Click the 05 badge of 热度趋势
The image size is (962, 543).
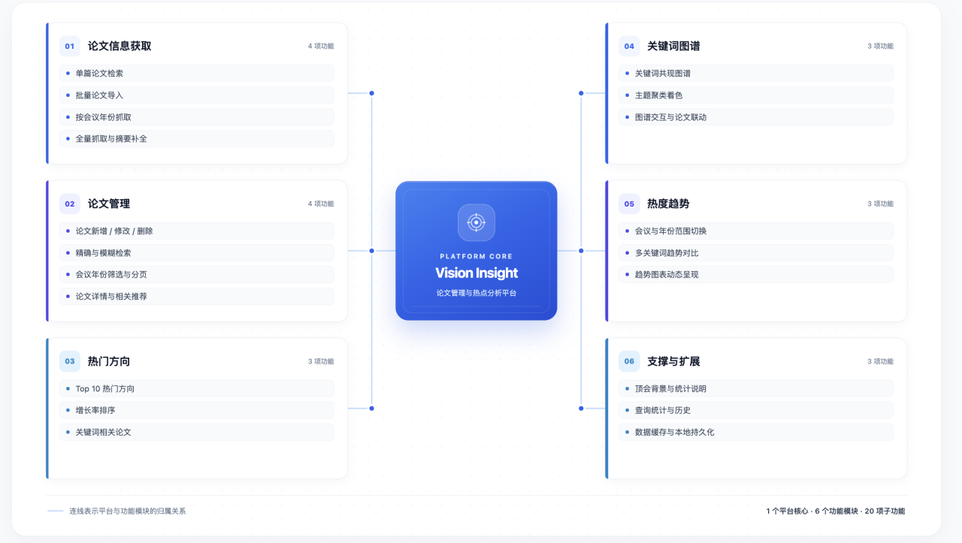point(629,204)
